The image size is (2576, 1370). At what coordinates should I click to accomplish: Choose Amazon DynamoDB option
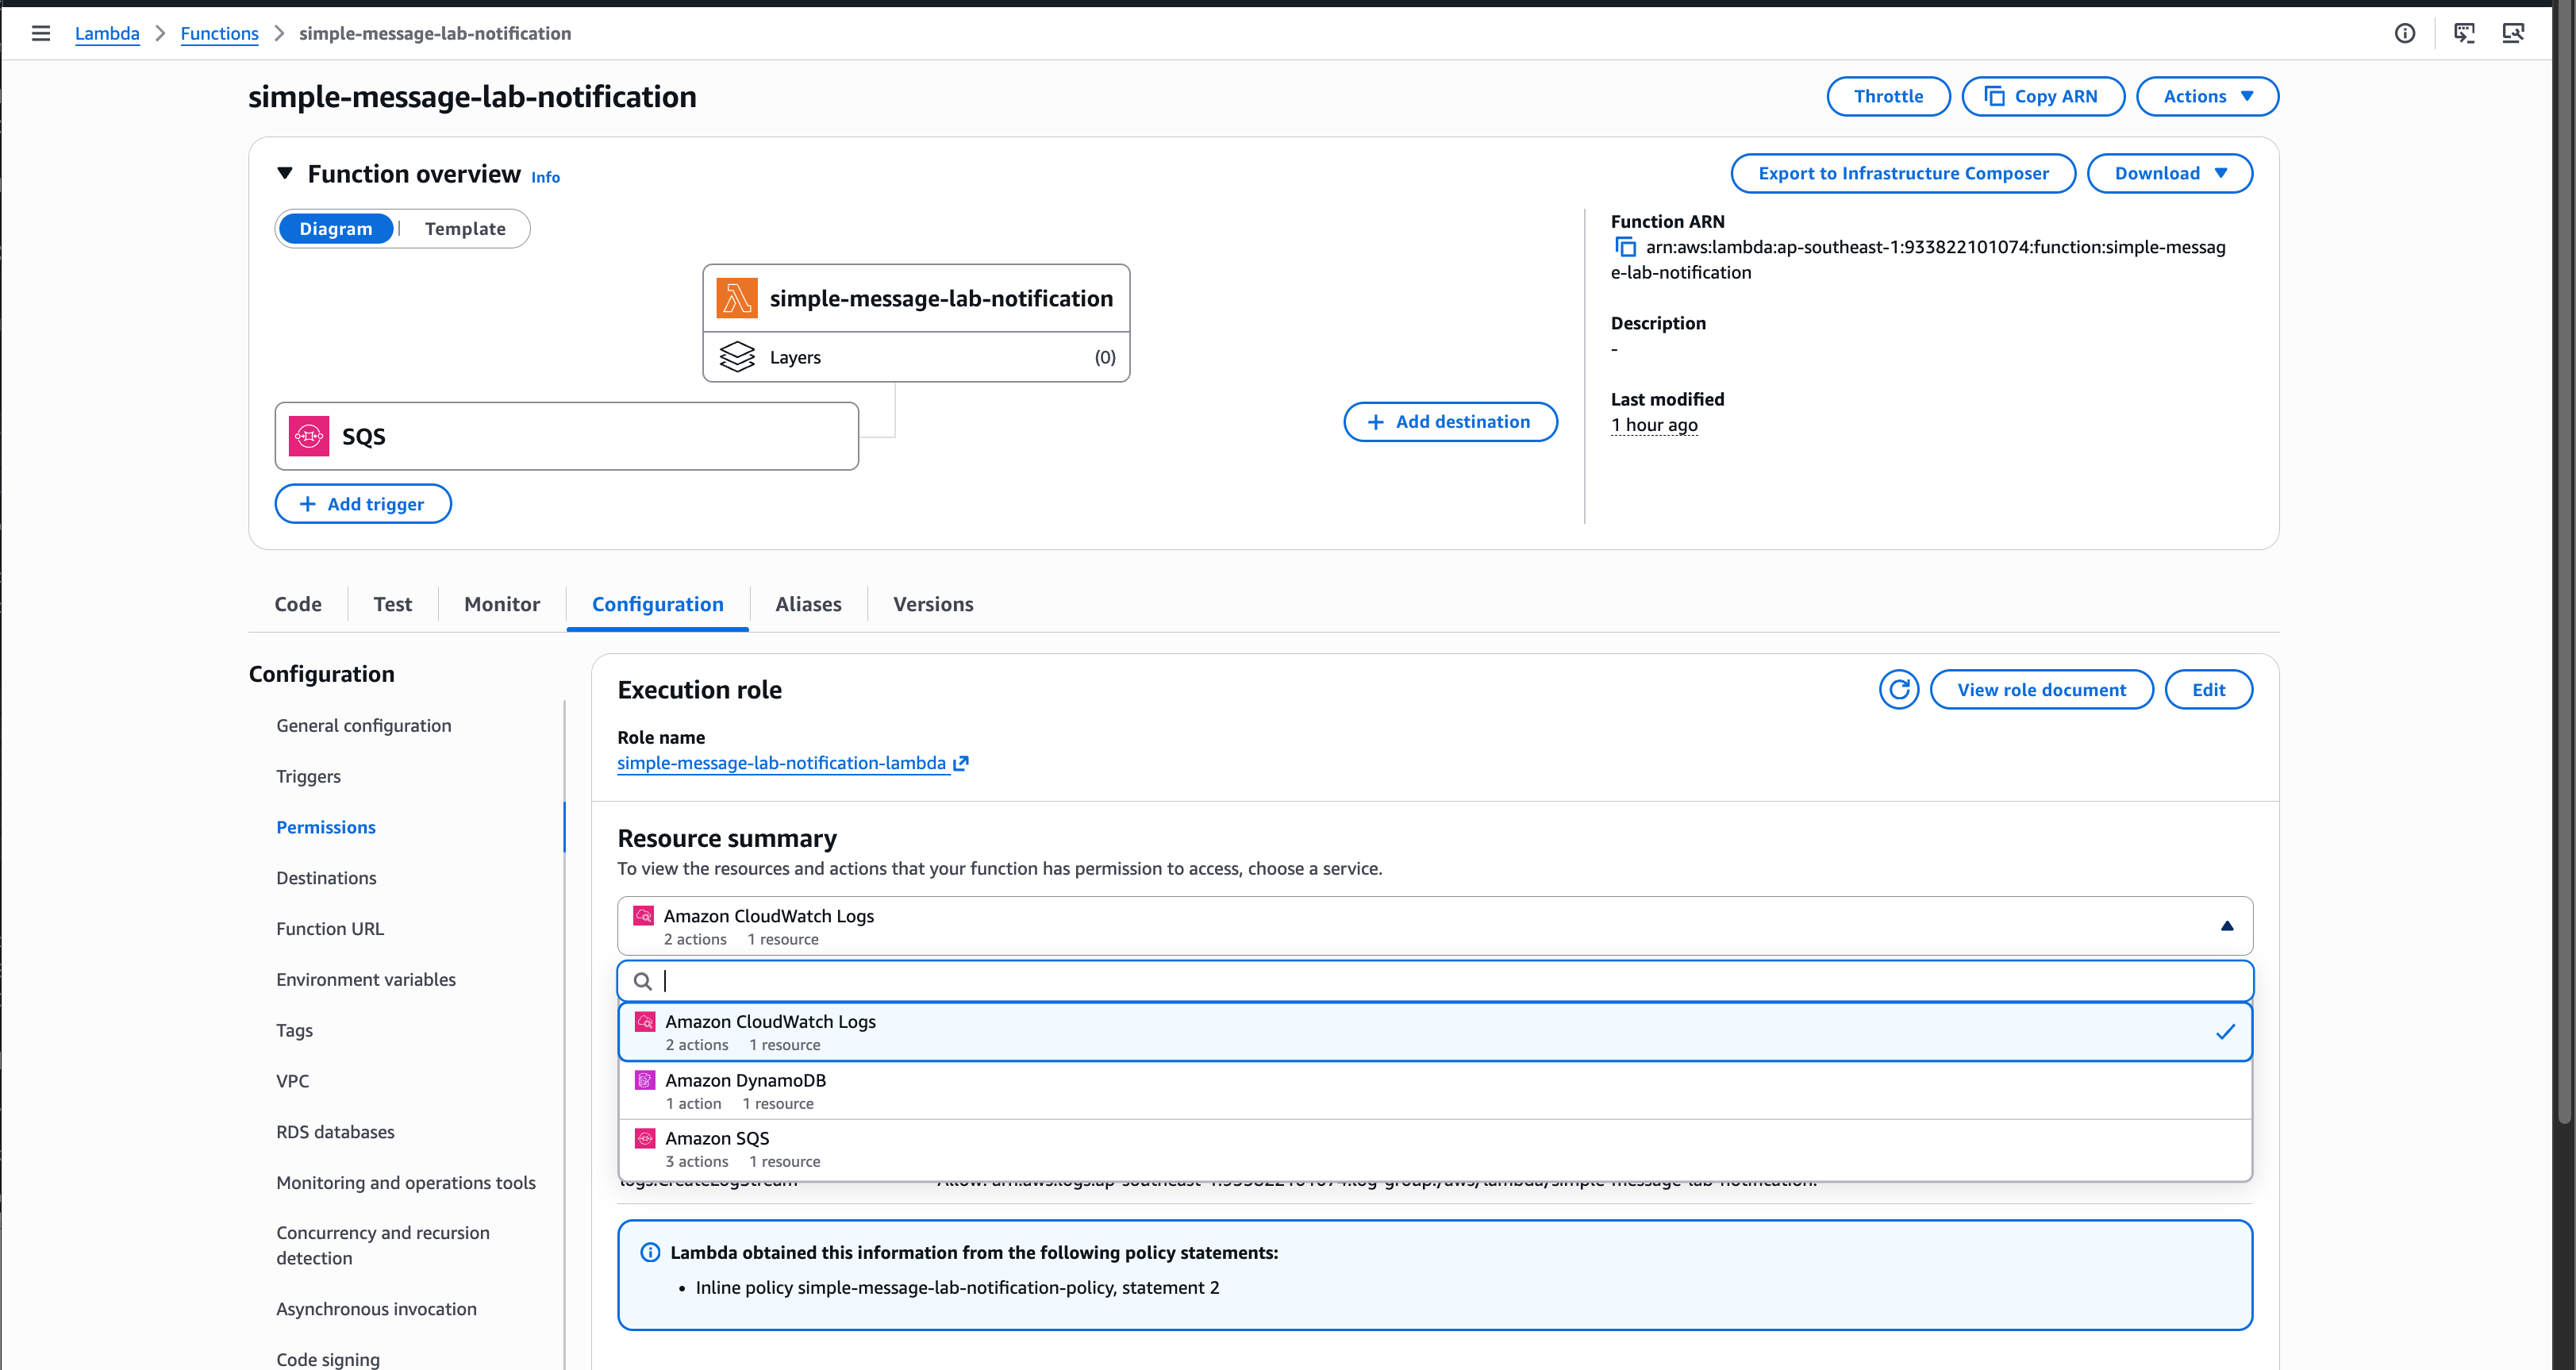(1435, 1091)
